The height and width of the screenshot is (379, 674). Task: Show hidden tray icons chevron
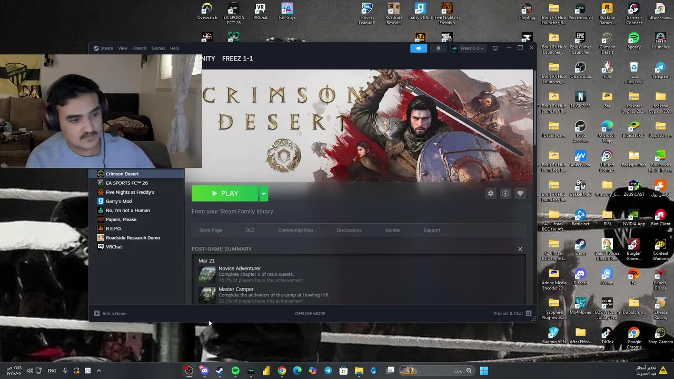coord(98,371)
